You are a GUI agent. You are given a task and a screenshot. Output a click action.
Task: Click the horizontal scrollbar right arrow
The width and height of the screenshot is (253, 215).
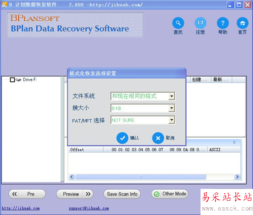tap(237, 177)
